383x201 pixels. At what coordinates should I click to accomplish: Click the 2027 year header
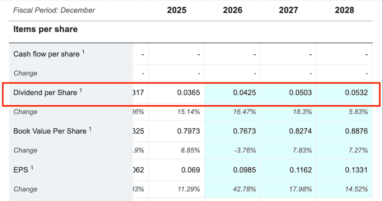(x=289, y=10)
